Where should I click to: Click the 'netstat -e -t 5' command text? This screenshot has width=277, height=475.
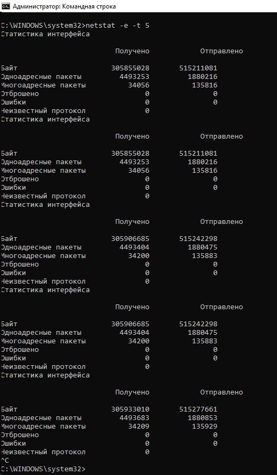tap(117, 26)
